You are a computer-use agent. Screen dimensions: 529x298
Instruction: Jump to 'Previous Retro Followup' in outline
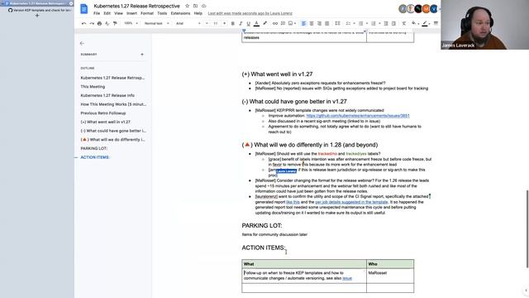pos(102,113)
